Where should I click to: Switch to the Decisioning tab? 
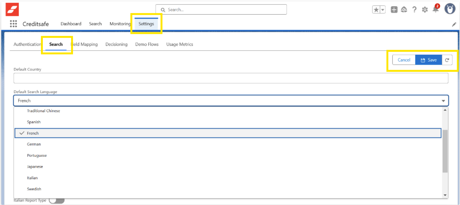point(116,44)
